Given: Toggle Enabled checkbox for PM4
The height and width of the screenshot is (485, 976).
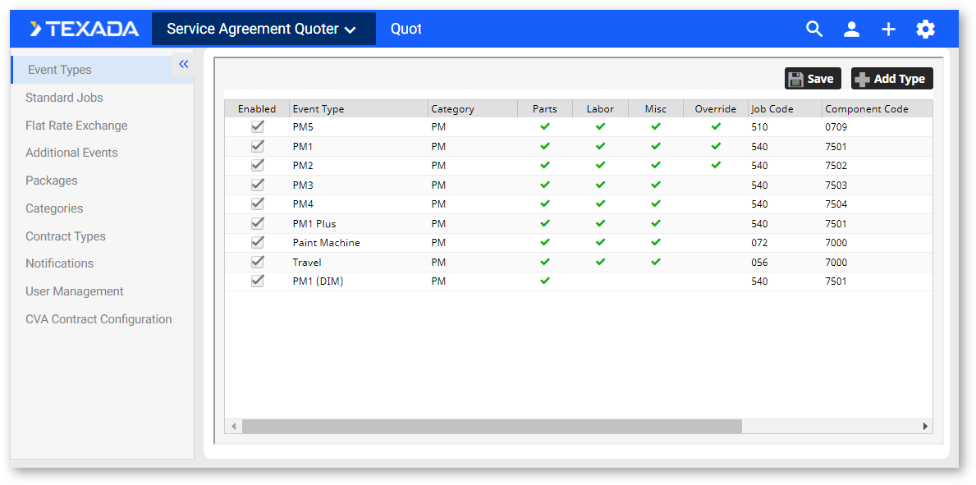Looking at the screenshot, I should click(257, 204).
